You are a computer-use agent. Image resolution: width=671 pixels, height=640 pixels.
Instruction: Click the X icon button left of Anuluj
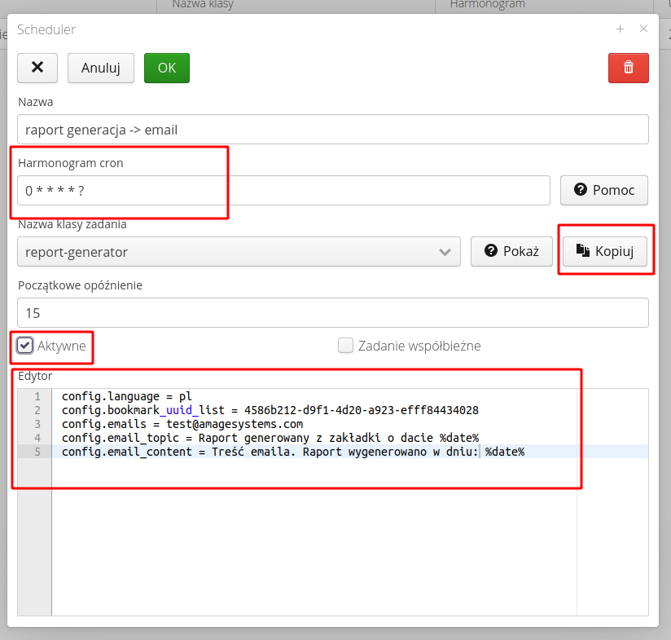coord(37,68)
